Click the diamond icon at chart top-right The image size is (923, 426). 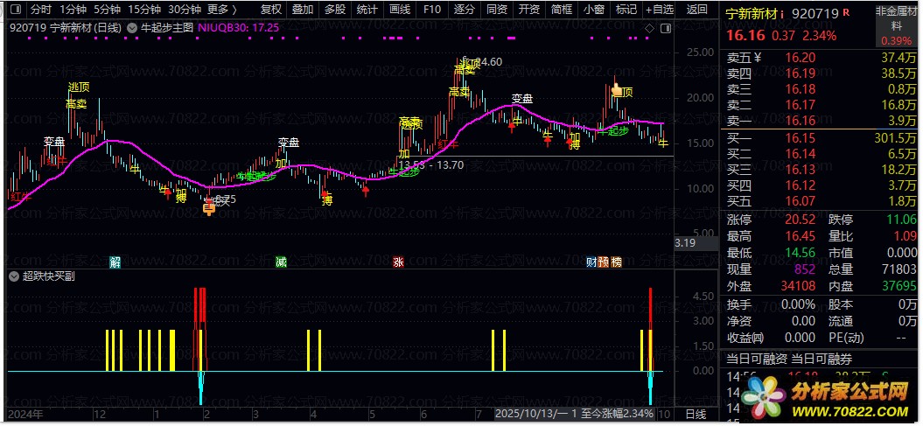[648, 28]
